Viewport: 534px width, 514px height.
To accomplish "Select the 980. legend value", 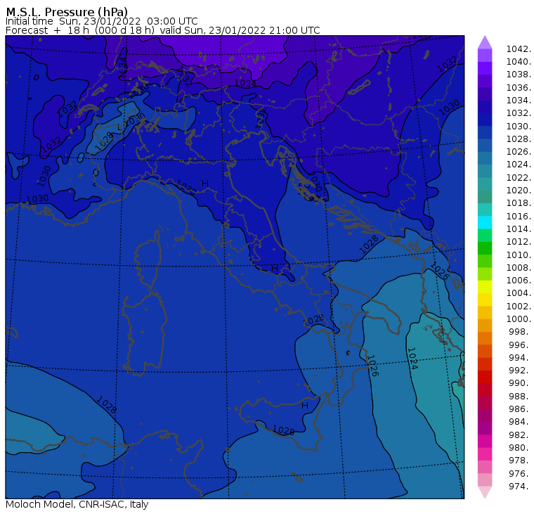I will [x=520, y=447].
